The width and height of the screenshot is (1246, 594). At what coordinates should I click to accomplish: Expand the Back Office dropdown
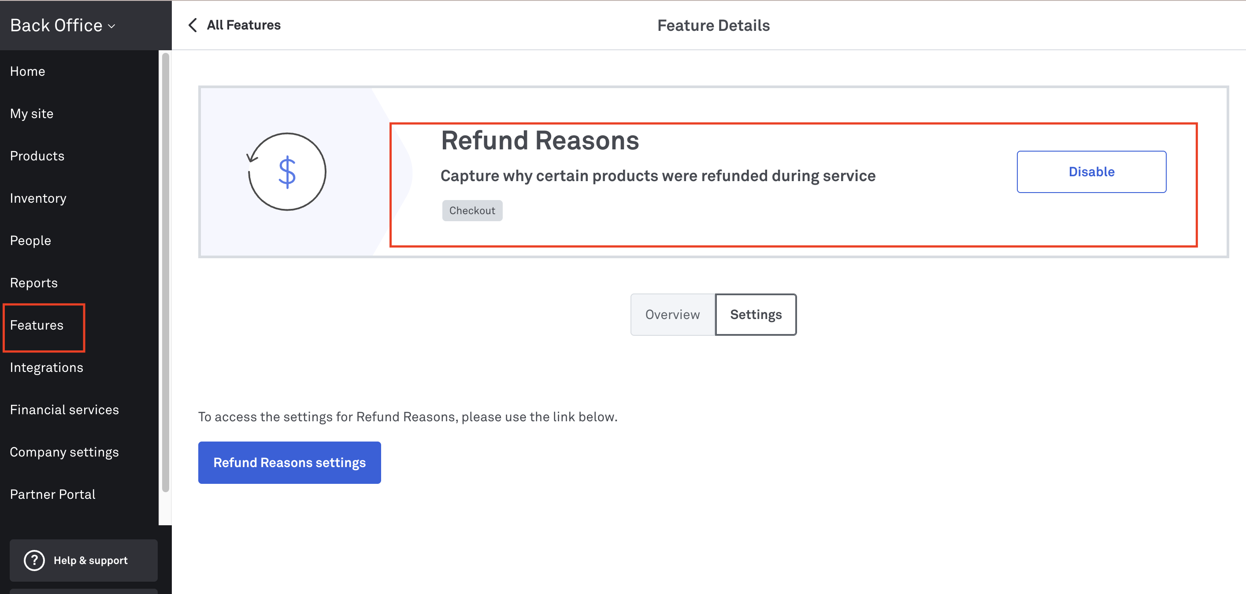[x=63, y=25]
